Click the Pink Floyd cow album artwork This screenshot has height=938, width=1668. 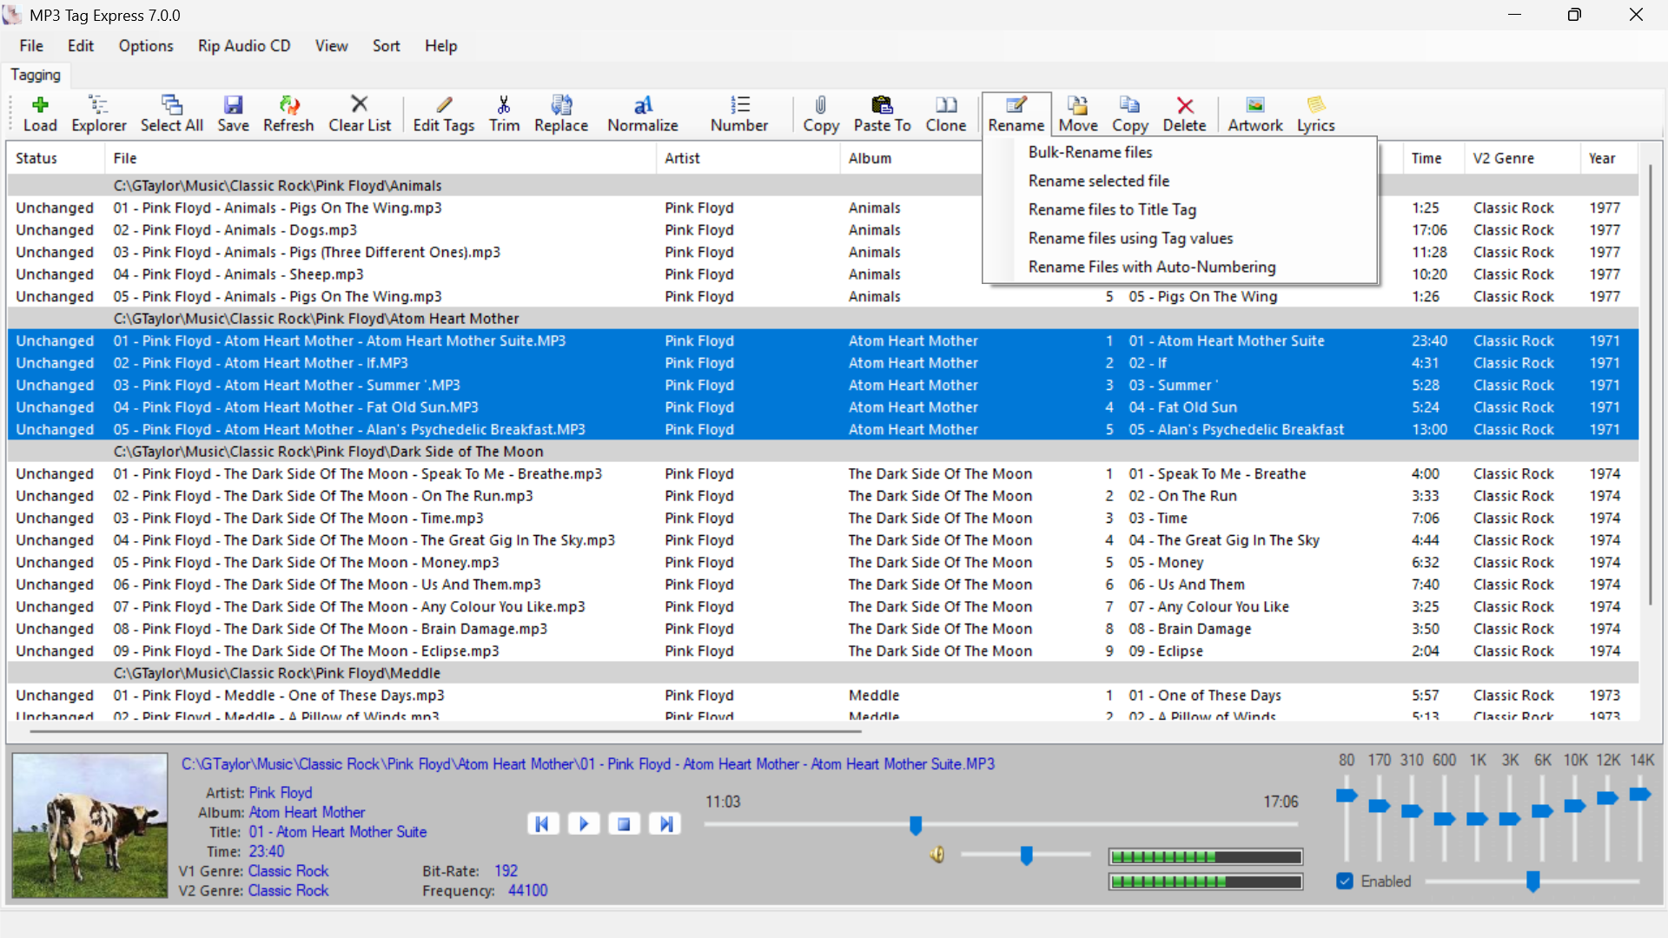(x=89, y=825)
